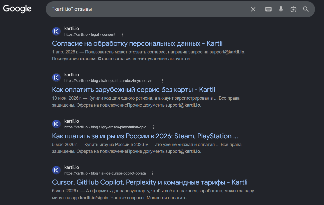The width and height of the screenshot is (324, 205).
Task: Go to the Google home logo
Action: coord(17,9)
